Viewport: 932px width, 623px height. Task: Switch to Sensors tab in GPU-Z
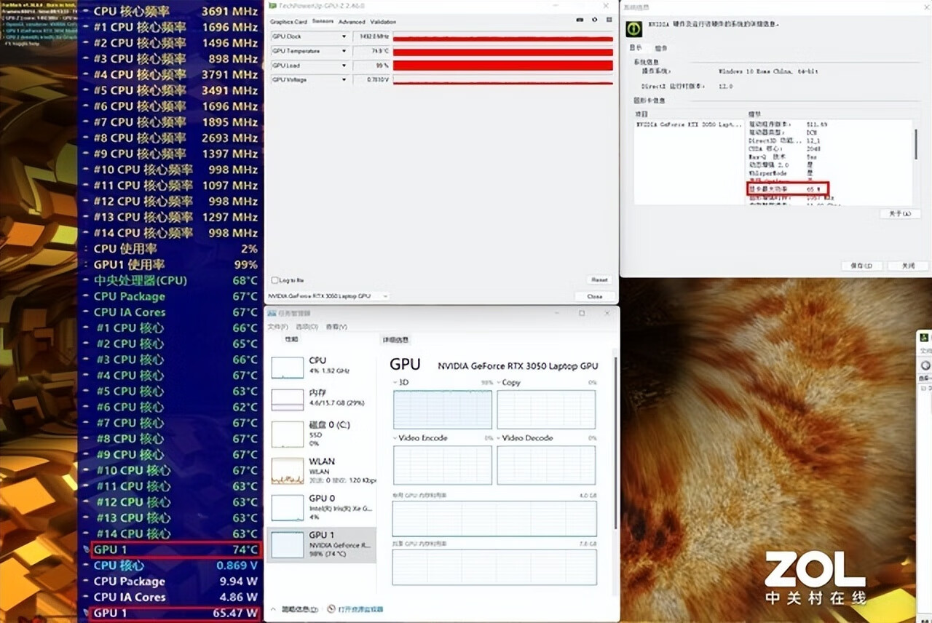(323, 22)
